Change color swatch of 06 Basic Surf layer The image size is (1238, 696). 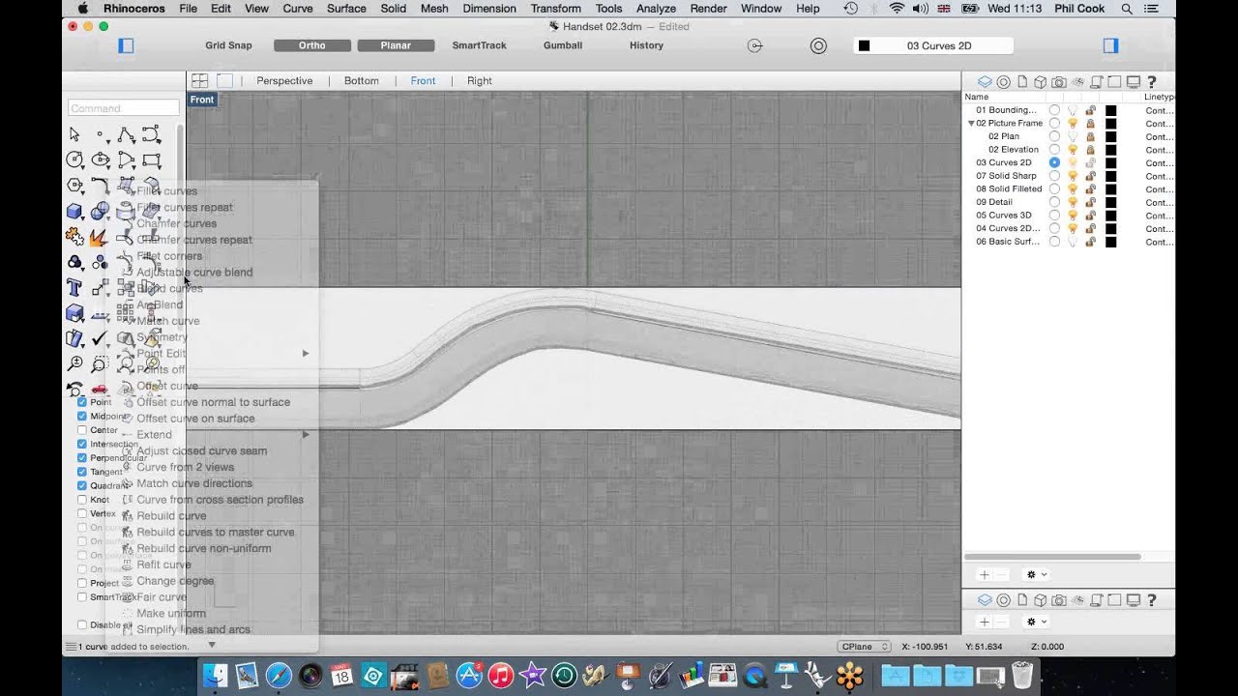[1110, 242]
